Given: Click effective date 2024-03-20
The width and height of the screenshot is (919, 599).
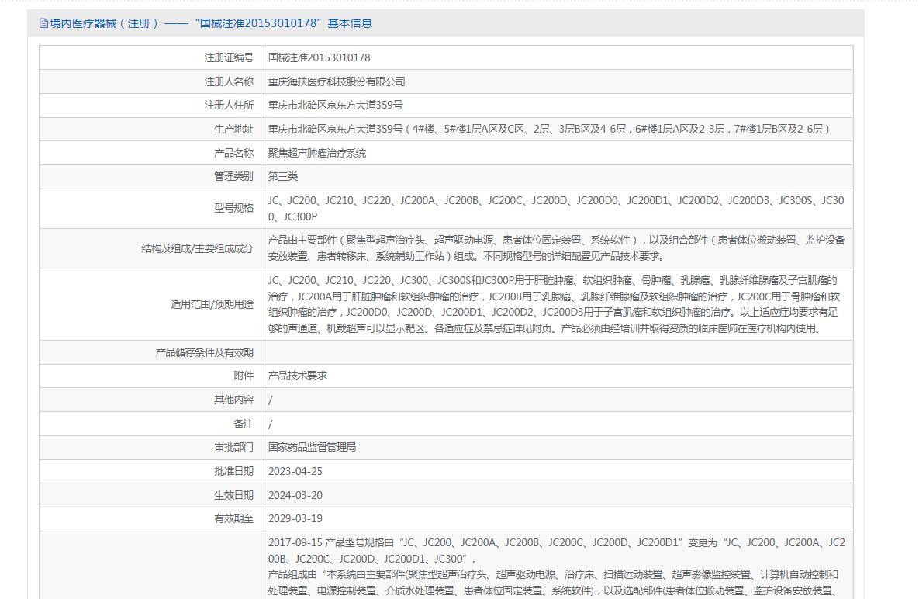Looking at the screenshot, I should point(295,495).
